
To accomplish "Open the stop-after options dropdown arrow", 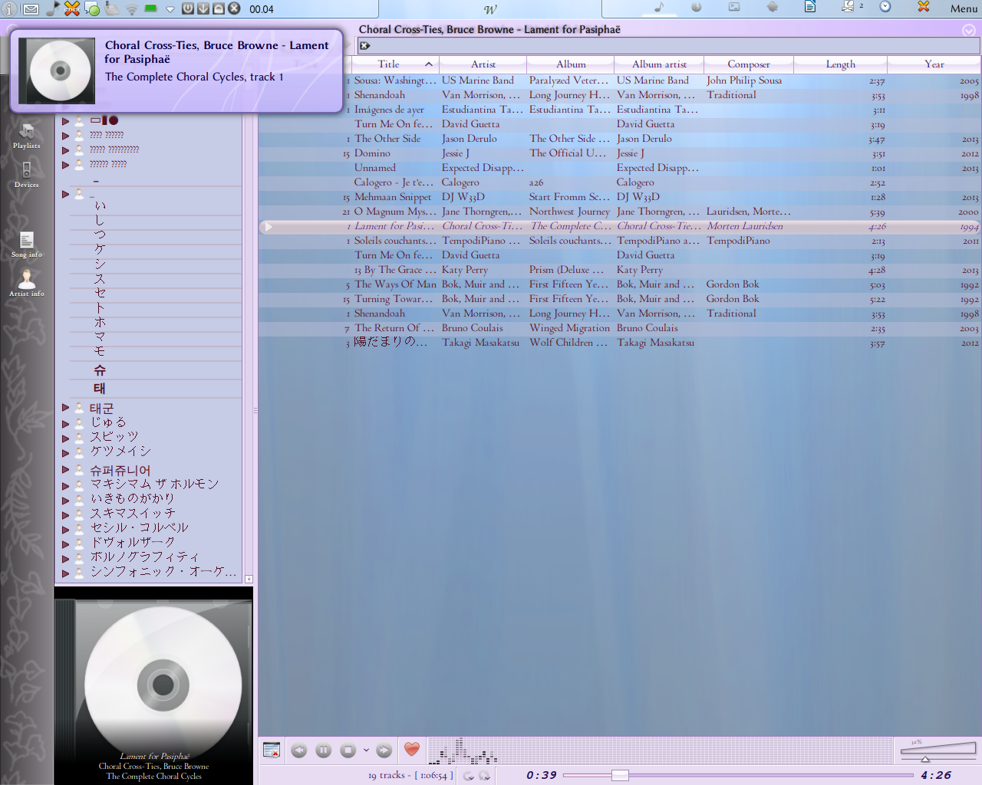I will tap(366, 751).
